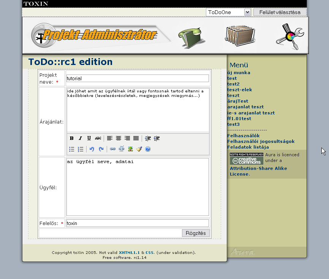The height and width of the screenshot is (279, 329).
Task: Insert an image via the tree icon
Action: click(130, 149)
